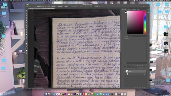Switch to the Каналы tab
This screenshot has width=171, height=96.
(x=129, y=63)
